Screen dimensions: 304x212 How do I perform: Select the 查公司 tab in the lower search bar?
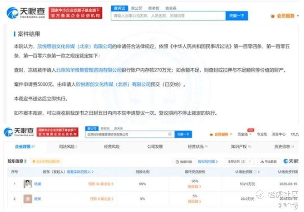92,128
